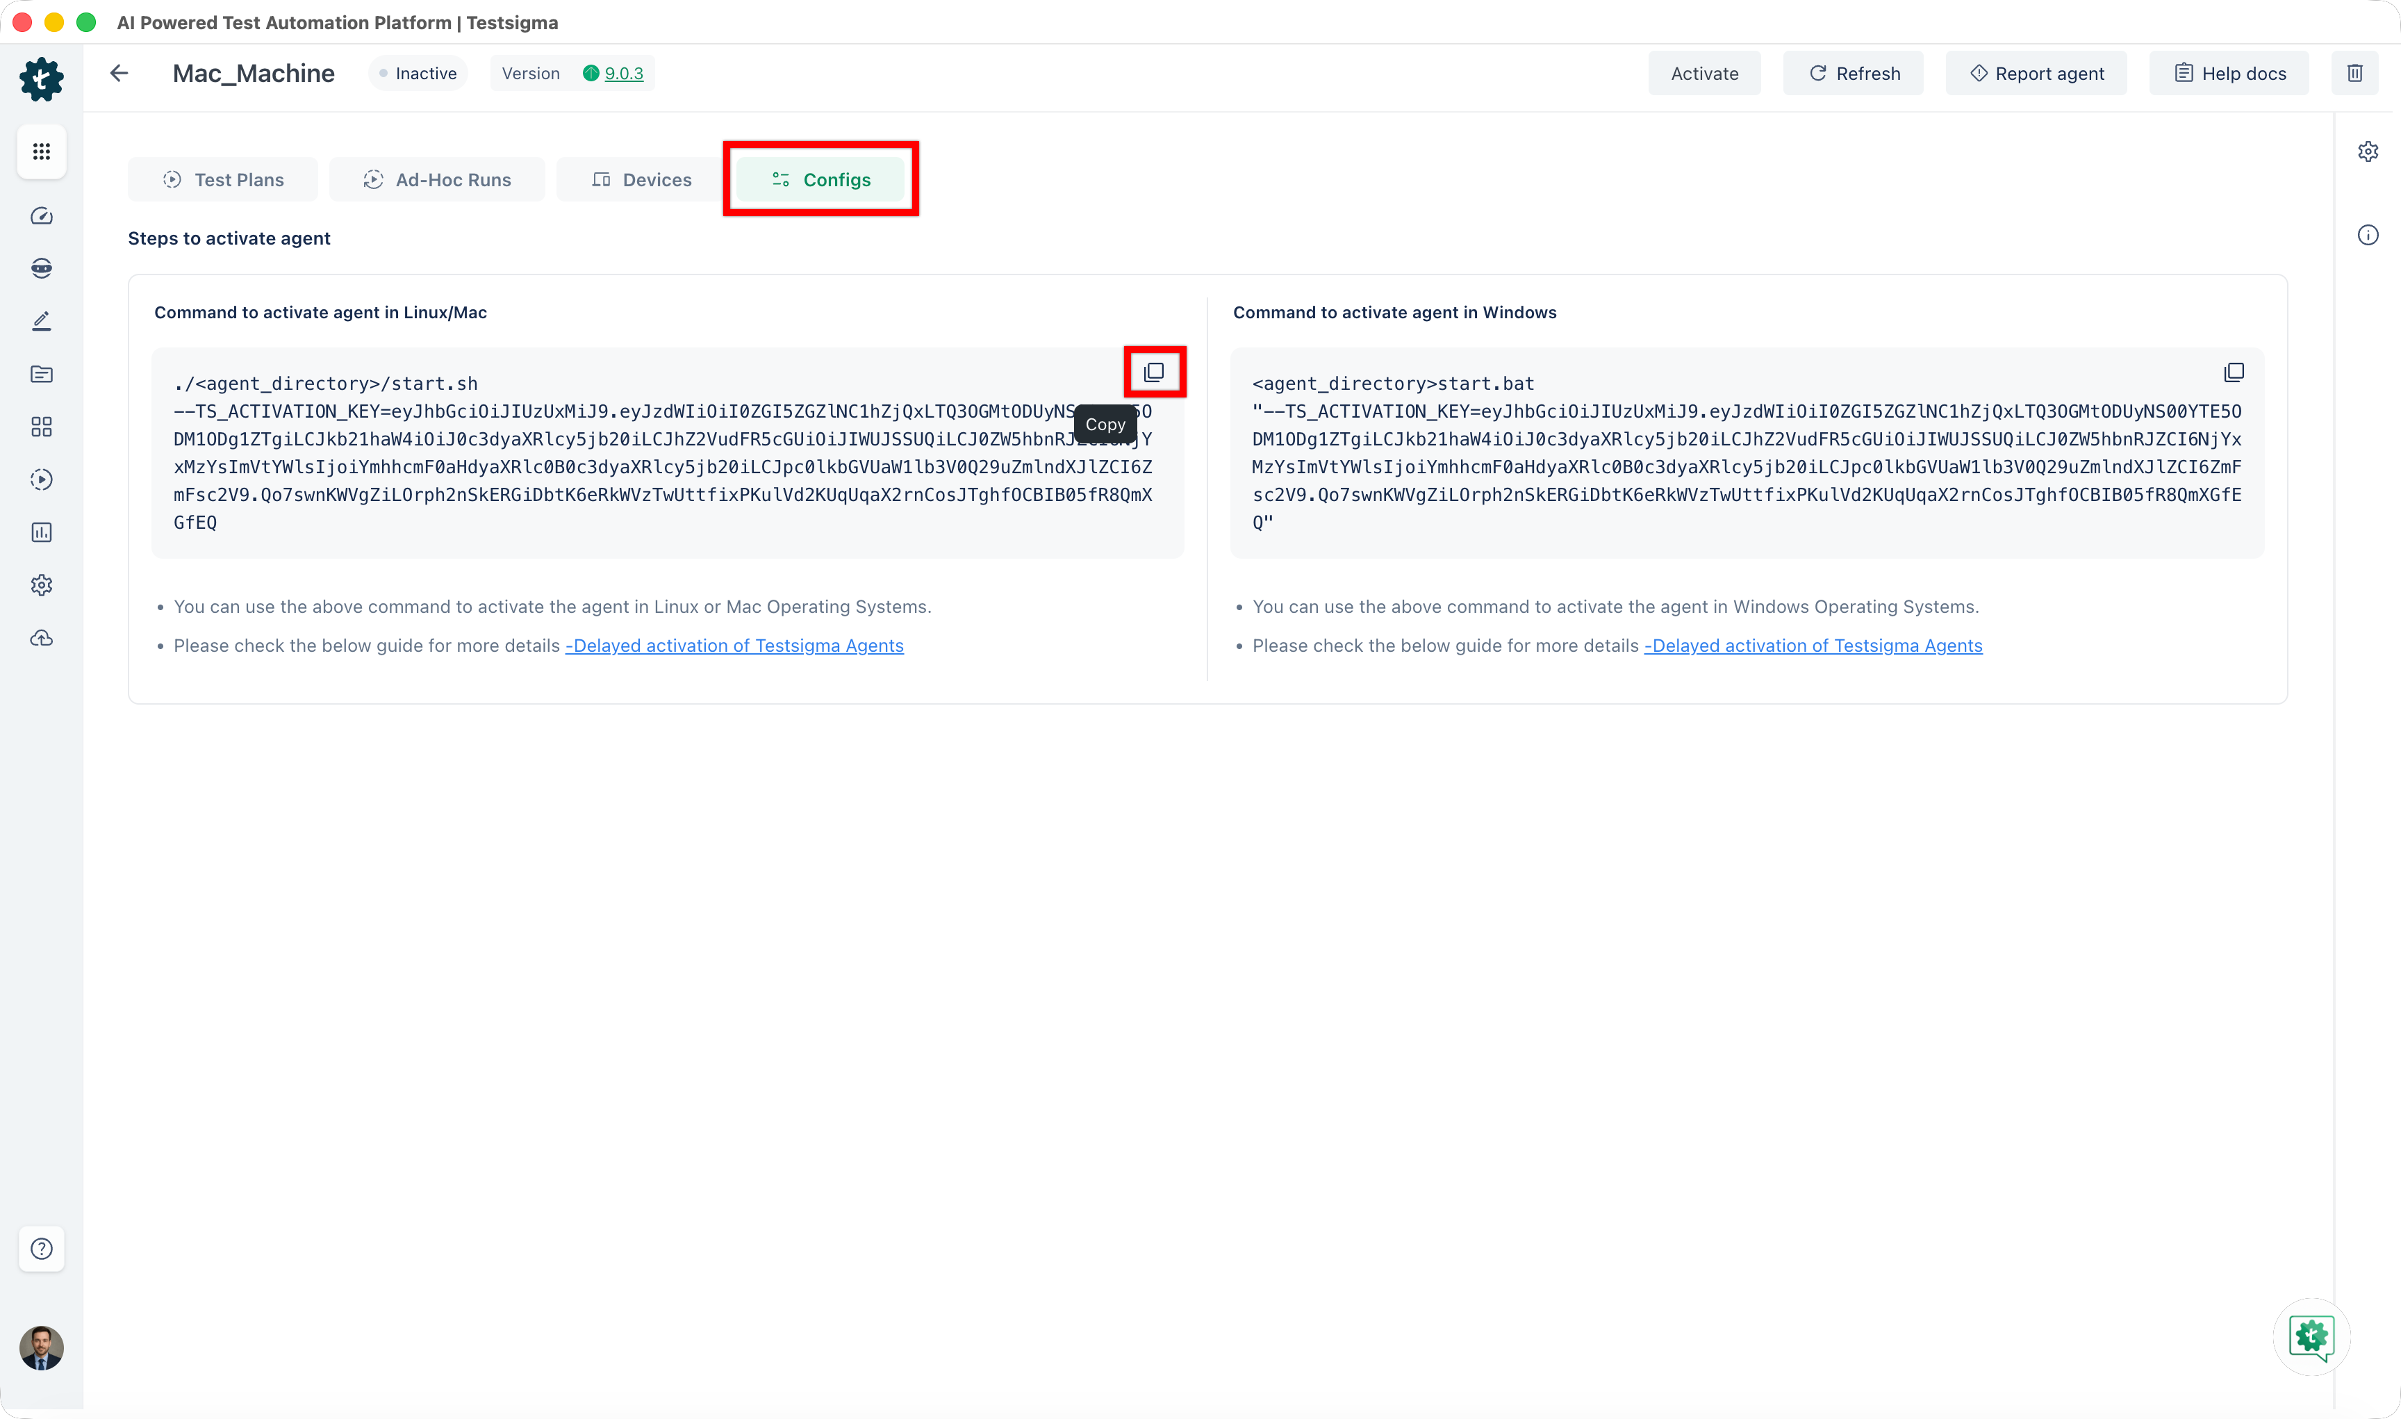Click 'Command to activate agent in Linux/Mac' heading
This screenshot has width=2401, height=1419.
(x=320, y=313)
